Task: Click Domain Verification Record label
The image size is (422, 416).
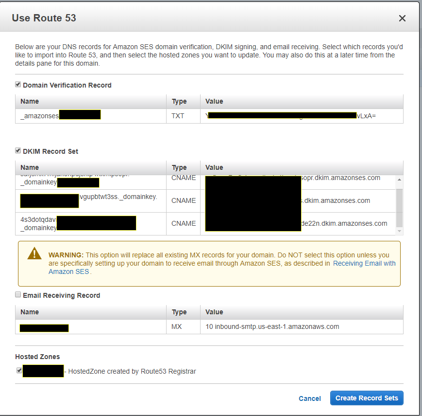Action: click(67, 85)
